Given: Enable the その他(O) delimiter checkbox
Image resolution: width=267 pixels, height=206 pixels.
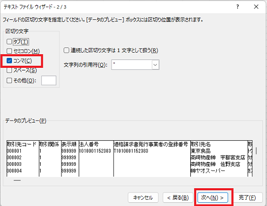Looking at the screenshot, I should (9, 80).
